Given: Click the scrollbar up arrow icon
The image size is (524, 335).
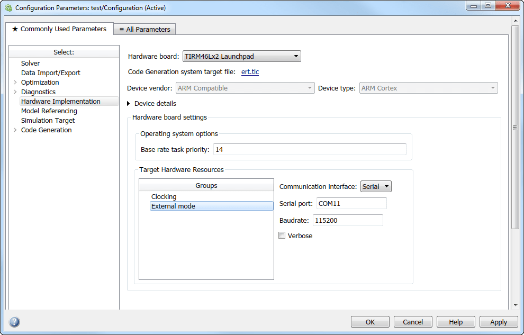Looking at the screenshot, I should 514,21.
